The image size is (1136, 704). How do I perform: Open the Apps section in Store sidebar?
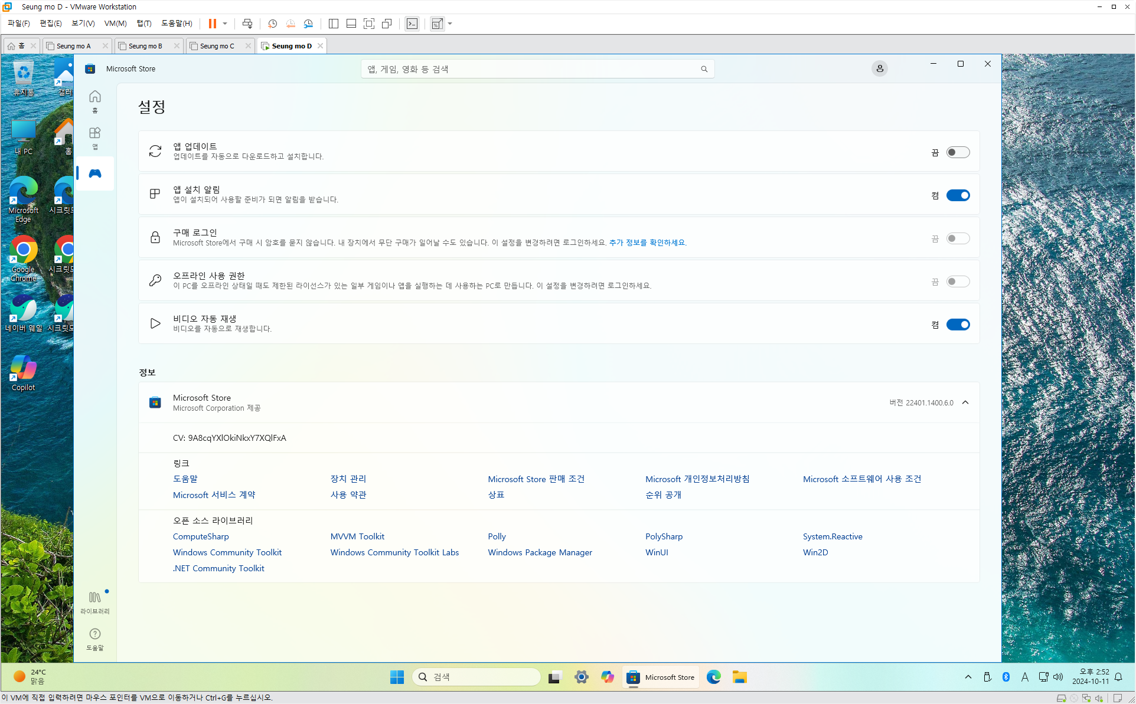click(94, 137)
